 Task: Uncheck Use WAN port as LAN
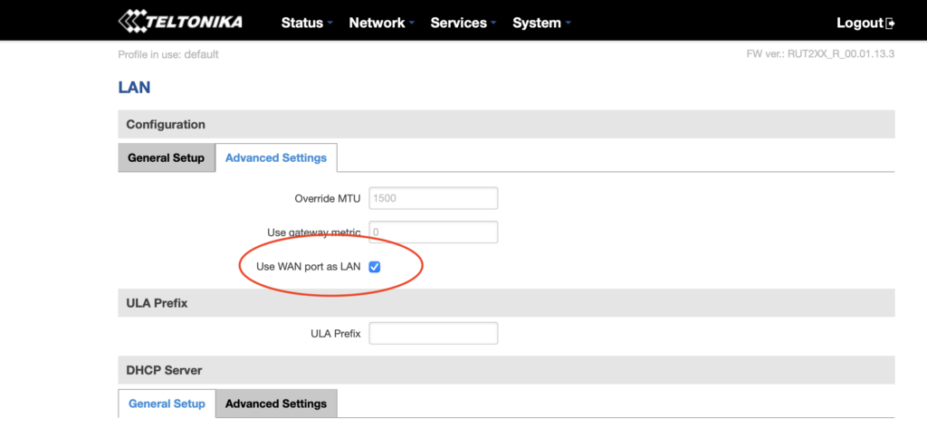375,267
